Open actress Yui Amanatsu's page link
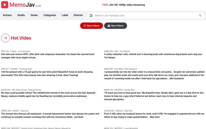This screenshot has height=129, width=206. coord(24,51)
